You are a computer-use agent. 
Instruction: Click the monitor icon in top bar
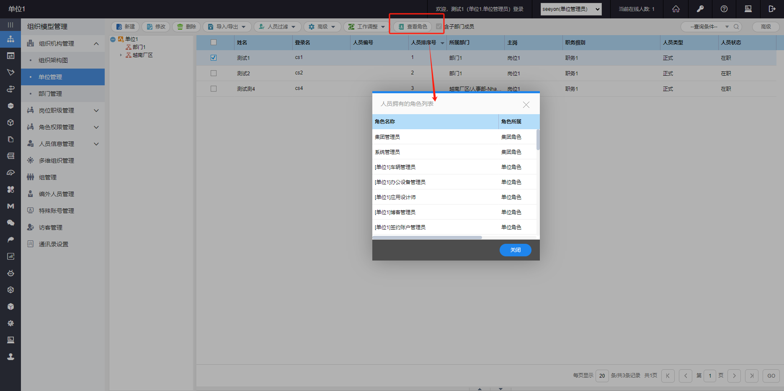click(x=748, y=9)
